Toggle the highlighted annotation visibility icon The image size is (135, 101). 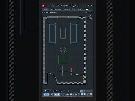click(x=58, y=95)
